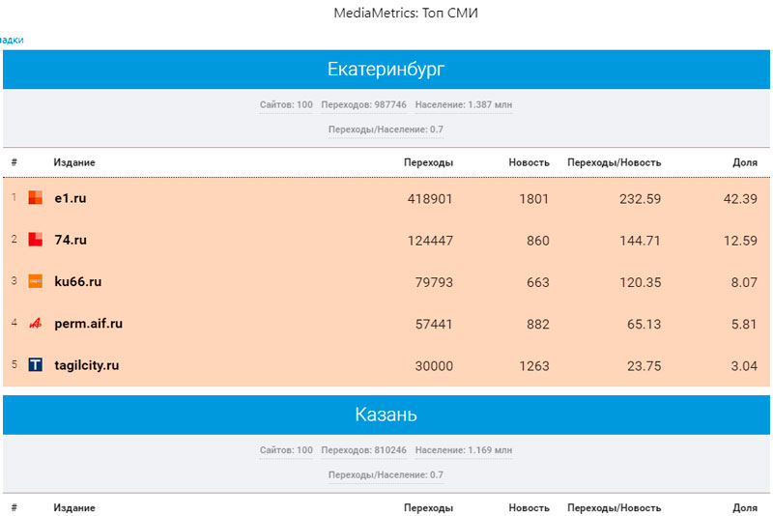Click the tagilcity.ru blue favicon icon
The image size is (773, 516).
pyautogui.click(x=35, y=365)
